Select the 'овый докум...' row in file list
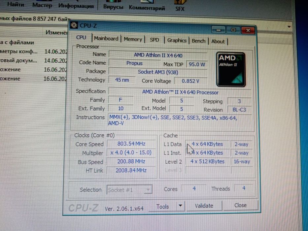The height and width of the screenshot is (231, 308). 34,60
